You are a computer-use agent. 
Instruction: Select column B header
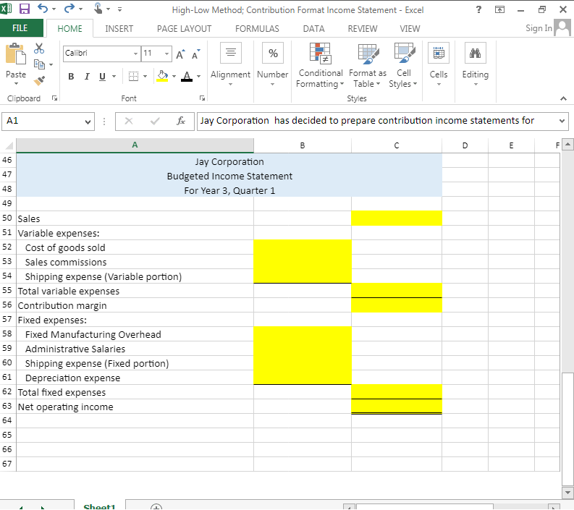click(303, 145)
